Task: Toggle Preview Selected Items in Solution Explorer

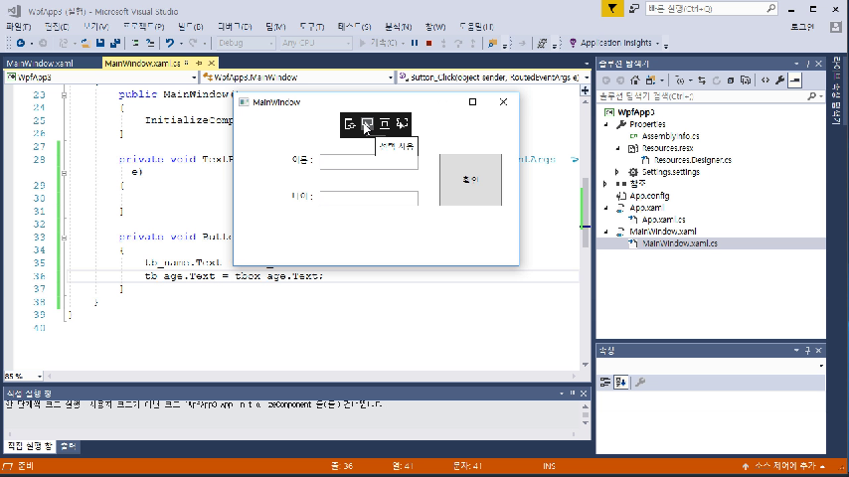Action: [x=795, y=79]
